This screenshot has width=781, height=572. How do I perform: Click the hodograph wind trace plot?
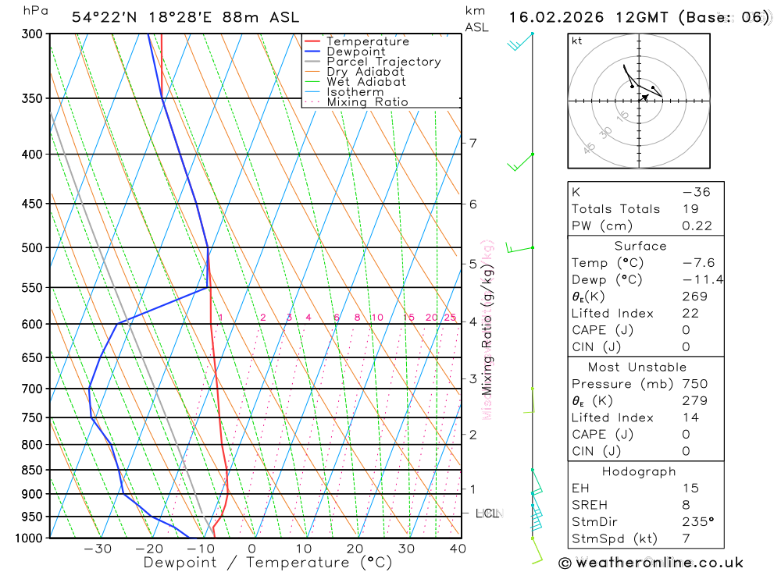click(643, 82)
